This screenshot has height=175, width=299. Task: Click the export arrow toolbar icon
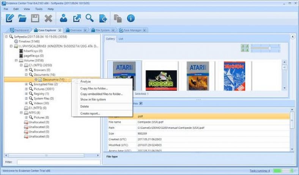pos(77,17)
